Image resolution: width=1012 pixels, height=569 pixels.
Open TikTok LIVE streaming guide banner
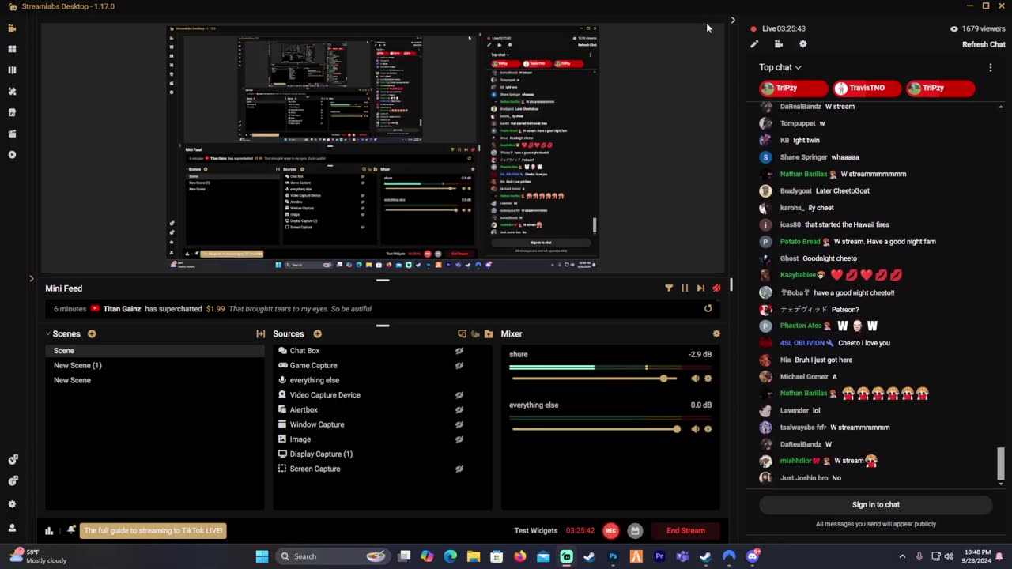pyautogui.click(x=153, y=531)
